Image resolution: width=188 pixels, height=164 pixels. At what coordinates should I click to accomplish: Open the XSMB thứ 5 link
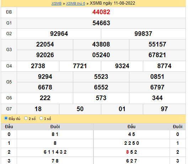click(x=76, y=3)
